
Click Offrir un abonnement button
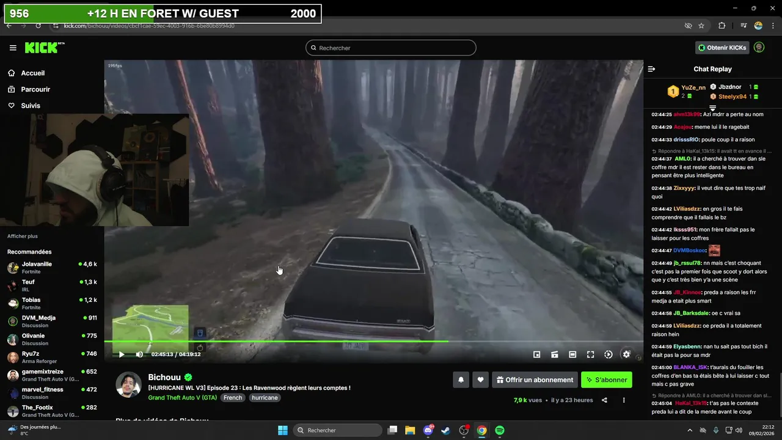tap(535, 380)
